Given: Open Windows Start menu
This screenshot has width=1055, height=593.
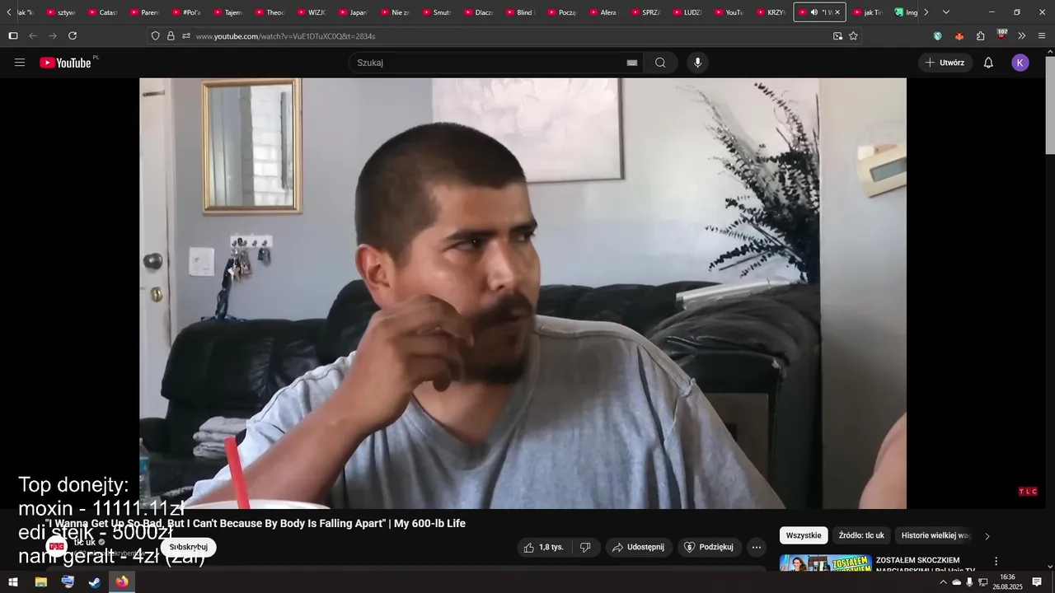Looking at the screenshot, I should click(x=13, y=582).
